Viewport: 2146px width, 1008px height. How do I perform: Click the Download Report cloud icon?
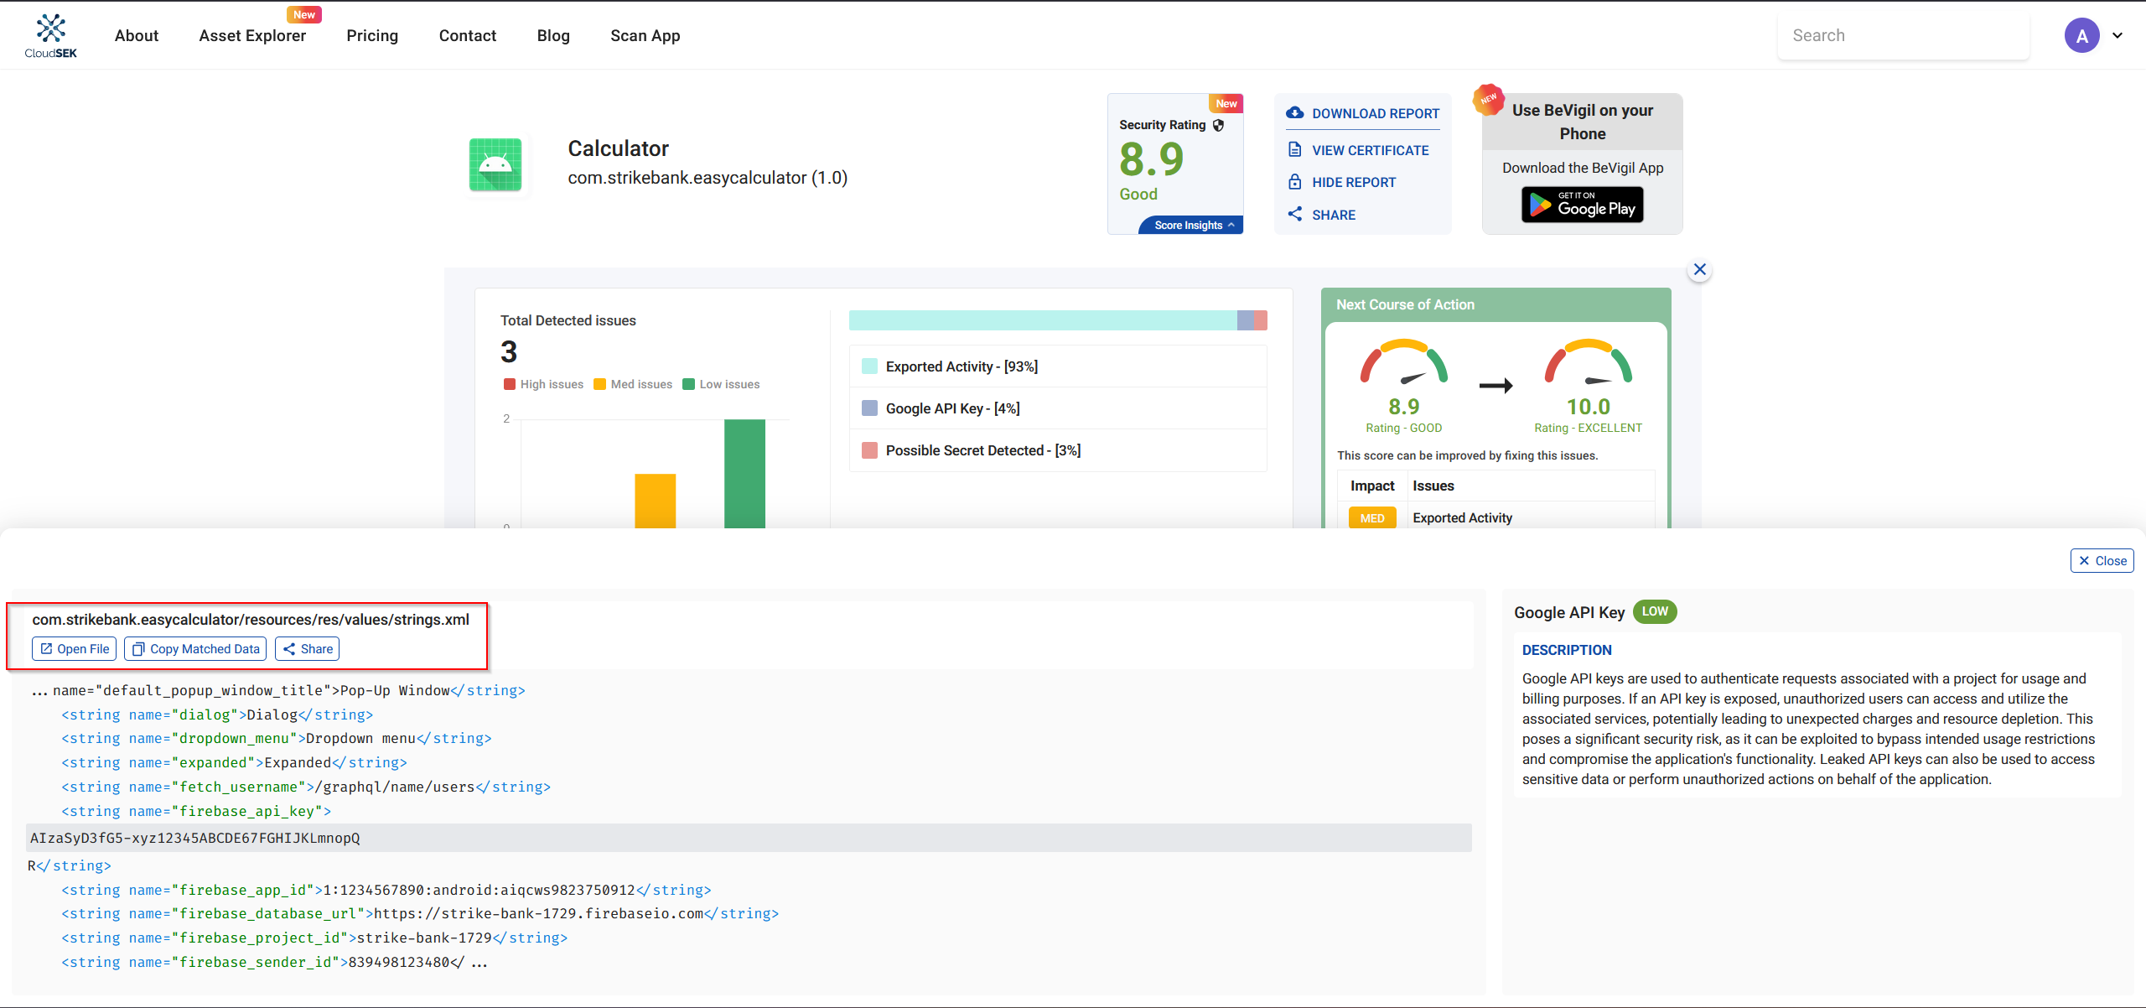click(x=1295, y=112)
